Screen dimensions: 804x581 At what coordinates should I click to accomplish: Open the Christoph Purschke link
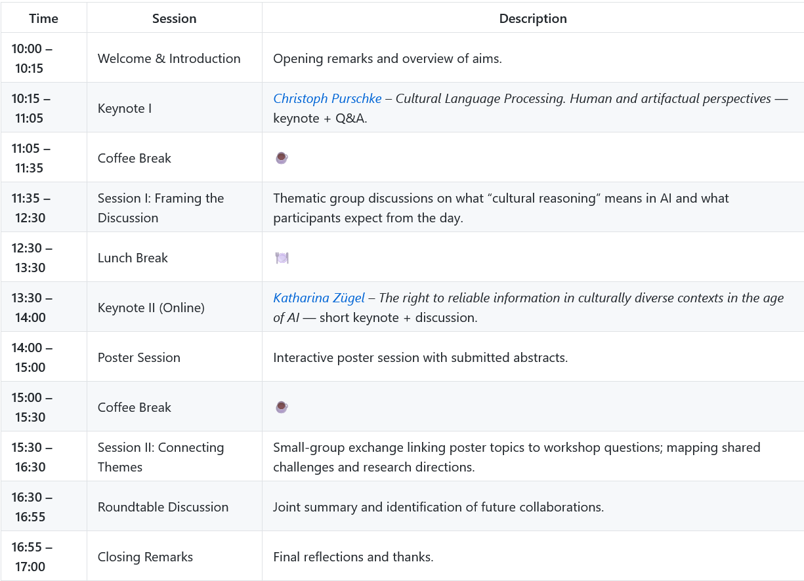[x=327, y=99]
